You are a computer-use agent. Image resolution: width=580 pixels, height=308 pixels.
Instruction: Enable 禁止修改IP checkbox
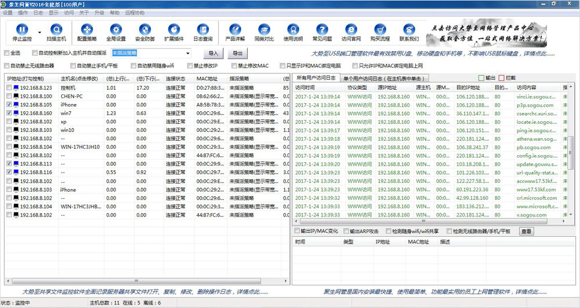[x=189, y=66]
